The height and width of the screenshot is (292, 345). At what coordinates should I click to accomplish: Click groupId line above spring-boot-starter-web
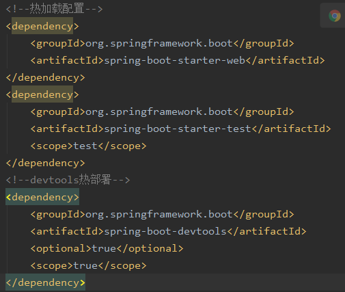[x=162, y=43]
